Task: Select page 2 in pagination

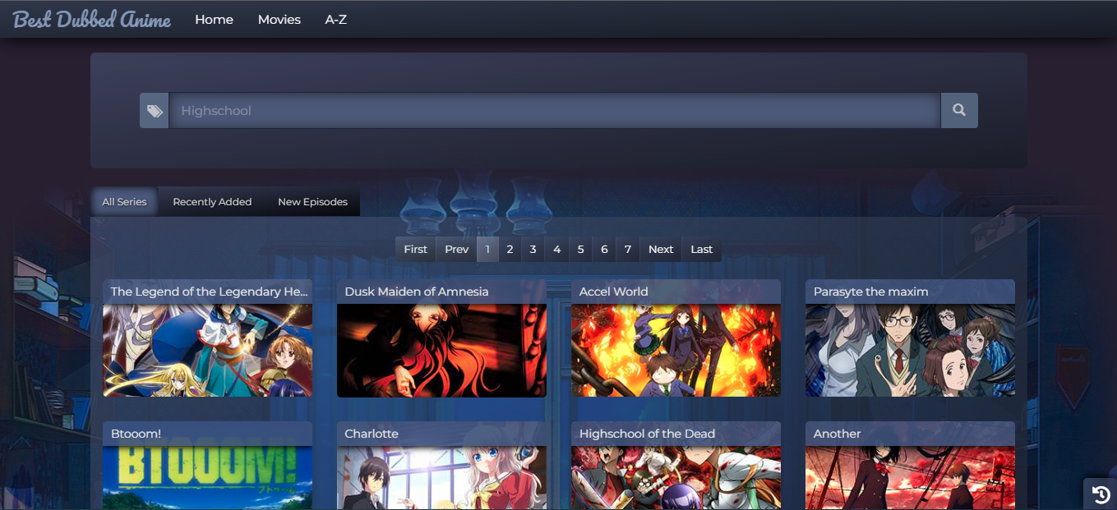Action: [510, 250]
